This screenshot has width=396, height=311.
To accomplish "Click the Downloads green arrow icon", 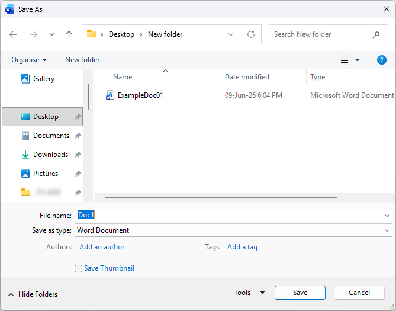I will 25,155.
